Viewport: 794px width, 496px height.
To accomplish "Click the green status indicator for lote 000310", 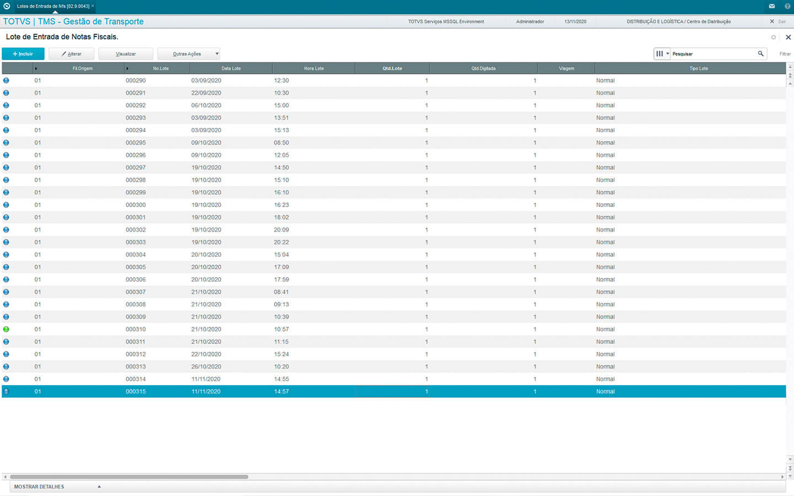I will pyautogui.click(x=6, y=329).
